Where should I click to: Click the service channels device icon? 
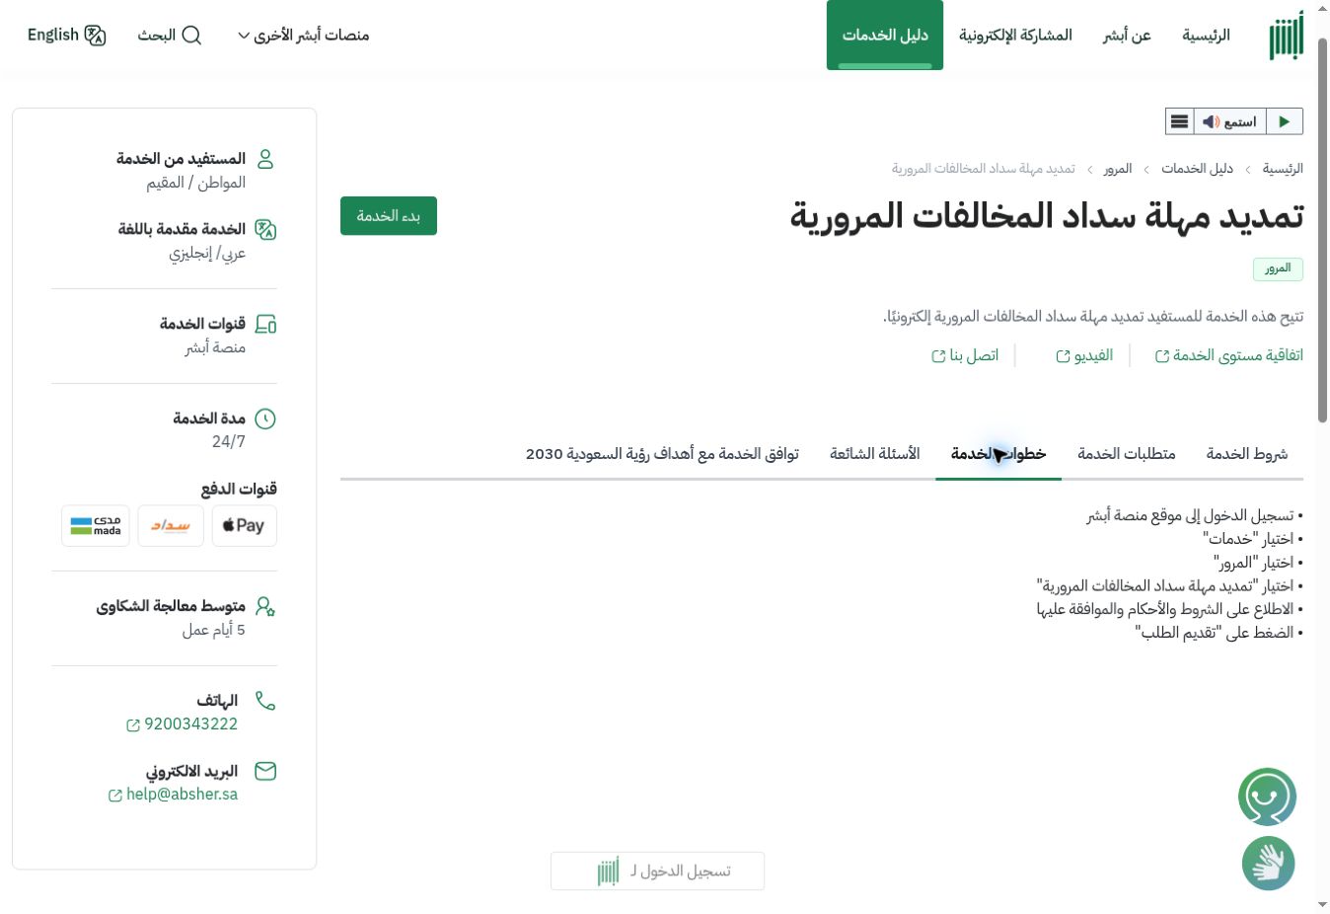point(265,324)
